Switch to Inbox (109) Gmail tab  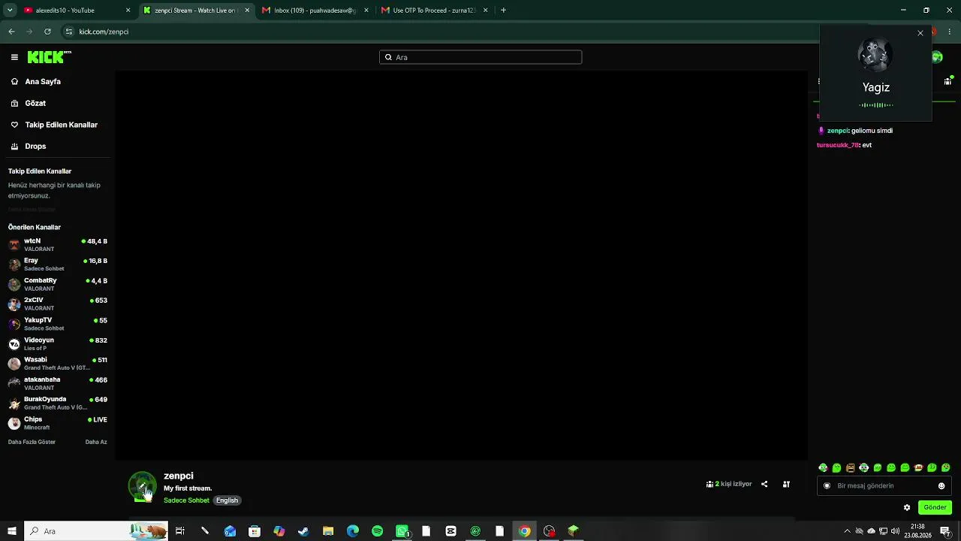(315, 11)
